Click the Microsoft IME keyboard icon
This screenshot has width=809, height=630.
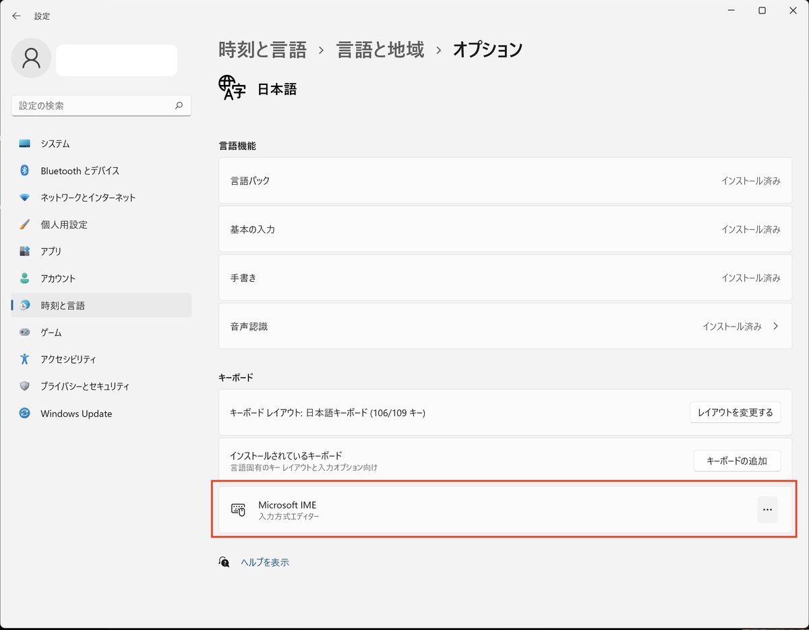(x=239, y=509)
